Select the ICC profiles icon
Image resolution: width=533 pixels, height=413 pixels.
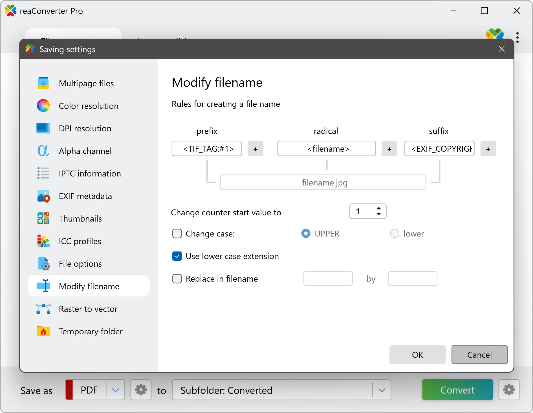[43, 241]
